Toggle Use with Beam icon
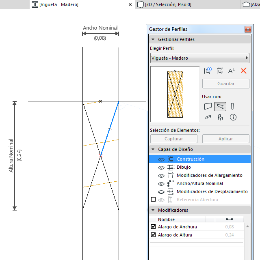This screenshot has height=260, width=260. tap(220, 106)
